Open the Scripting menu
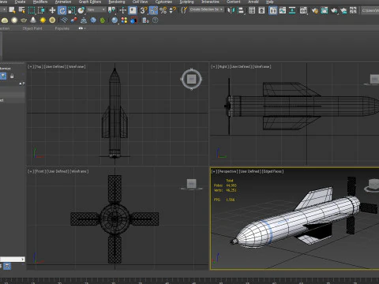The width and height of the screenshot is (379, 284). [186, 2]
